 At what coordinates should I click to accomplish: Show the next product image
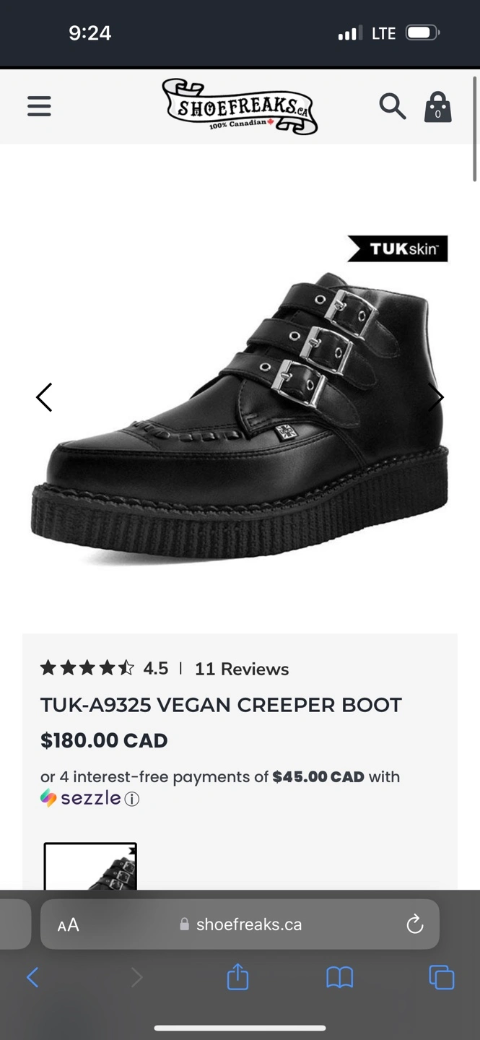tap(435, 397)
